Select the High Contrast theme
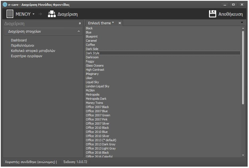The width and height of the screenshot is (249, 168). (163, 70)
